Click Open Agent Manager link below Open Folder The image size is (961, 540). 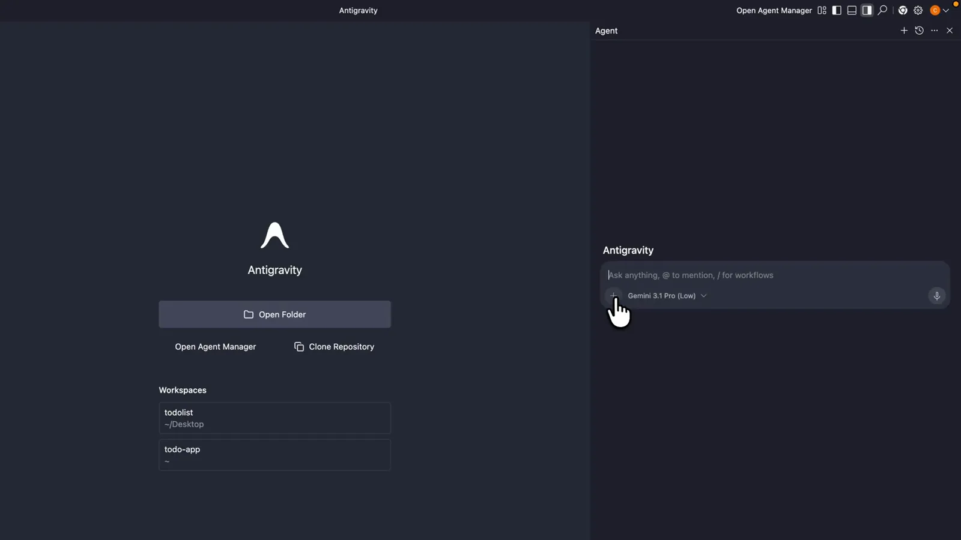pos(215,347)
